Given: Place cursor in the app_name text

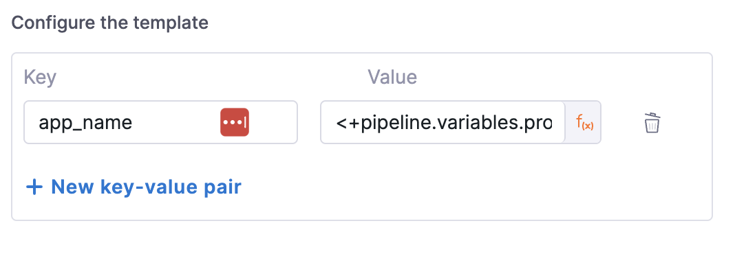Looking at the screenshot, I should (85, 123).
